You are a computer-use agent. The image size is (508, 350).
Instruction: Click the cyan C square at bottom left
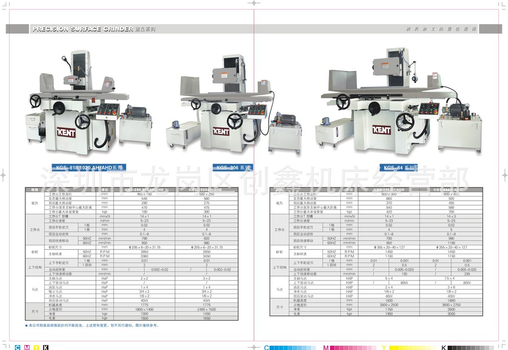click(18, 347)
